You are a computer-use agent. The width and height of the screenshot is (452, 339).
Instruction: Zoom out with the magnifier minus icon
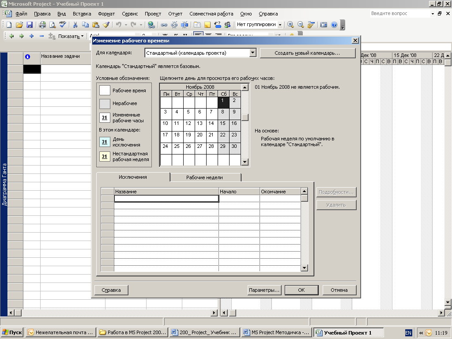(x=301, y=25)
